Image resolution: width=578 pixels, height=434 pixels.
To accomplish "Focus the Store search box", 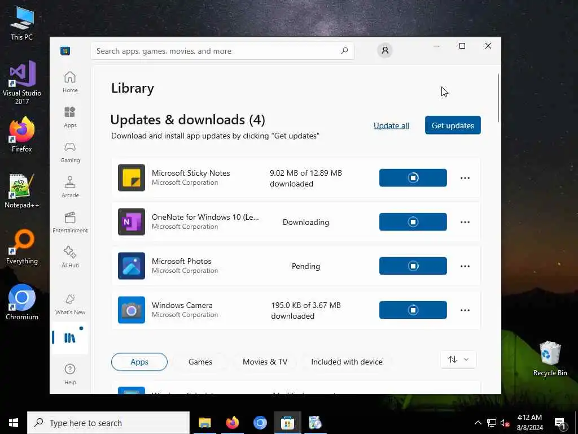I will point(222,51).
